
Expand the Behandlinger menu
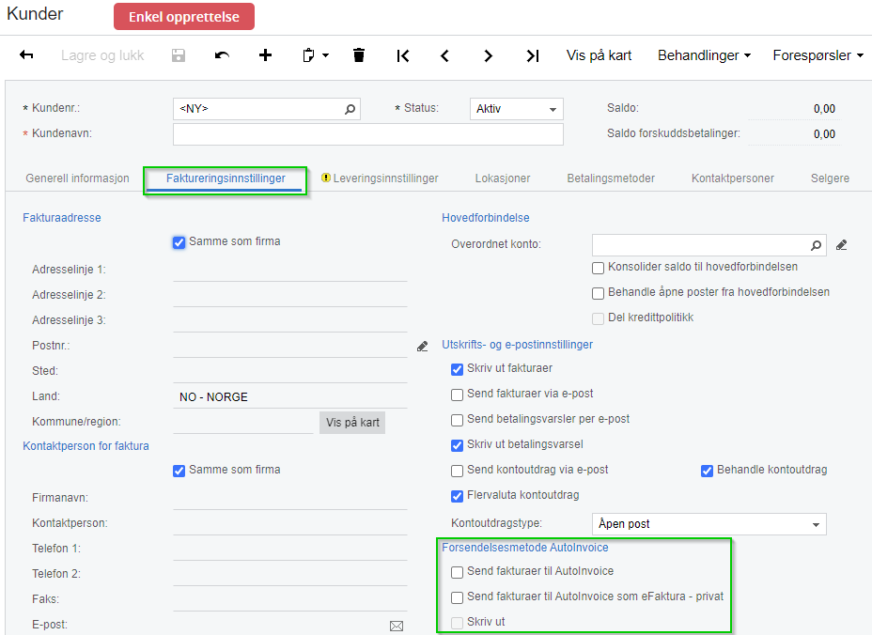tap(704, 55)
